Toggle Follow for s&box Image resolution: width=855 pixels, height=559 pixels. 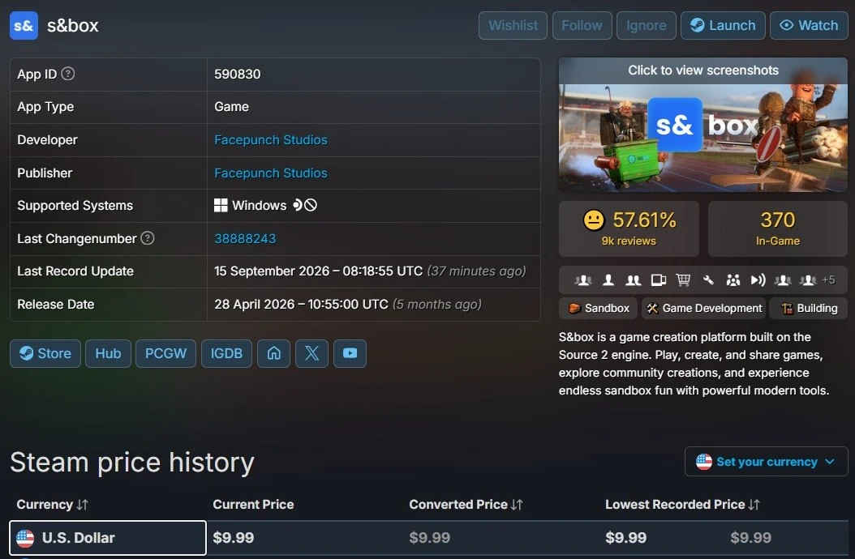582,26
